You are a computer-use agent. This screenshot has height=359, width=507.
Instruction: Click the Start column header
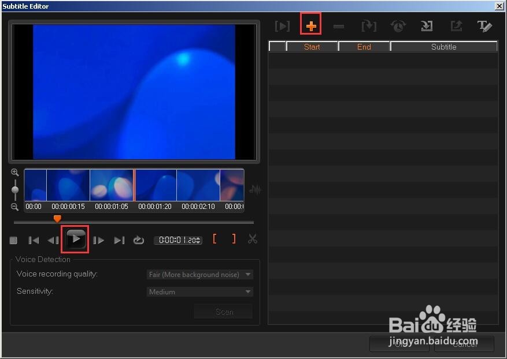pos(312,47)
